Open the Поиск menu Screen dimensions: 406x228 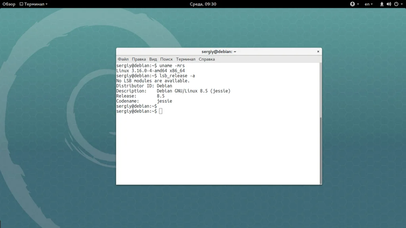tap(167, 59)
